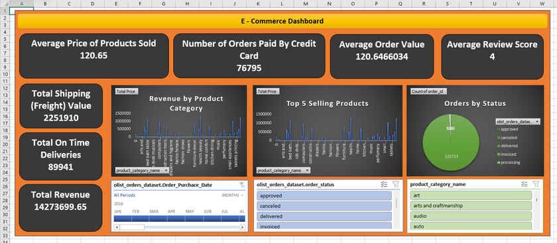Click Top 5 Selling Products chart title

tap(327, 103)
